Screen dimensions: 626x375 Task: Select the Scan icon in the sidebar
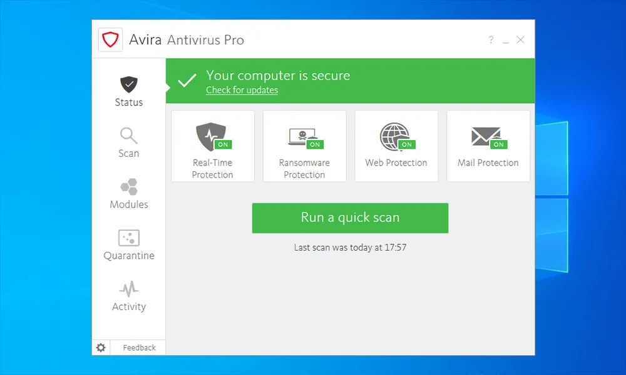coord(128,136)
